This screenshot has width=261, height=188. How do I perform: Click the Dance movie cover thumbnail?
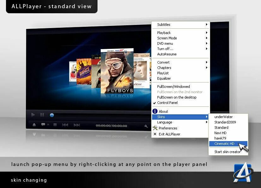[84, 71]
